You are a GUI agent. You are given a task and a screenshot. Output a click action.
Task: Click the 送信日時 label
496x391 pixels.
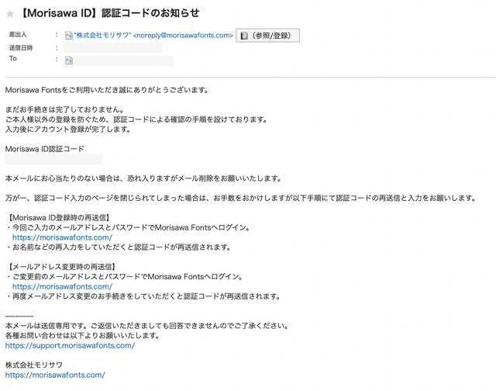[x=22, y=48]
